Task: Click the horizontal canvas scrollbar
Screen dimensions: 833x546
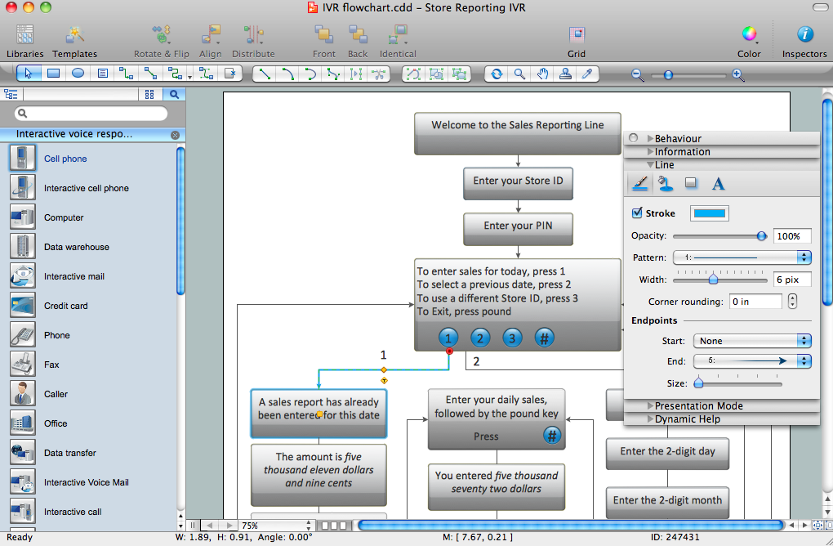Action: click(571, 526)
